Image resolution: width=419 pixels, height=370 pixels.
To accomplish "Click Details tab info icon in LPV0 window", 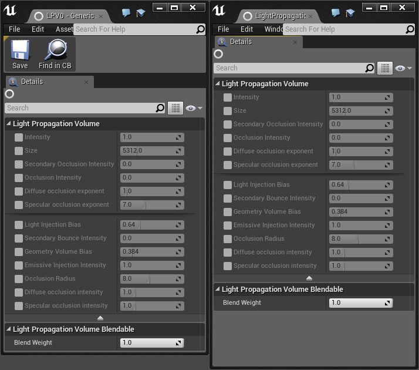I will click(13, 82).
